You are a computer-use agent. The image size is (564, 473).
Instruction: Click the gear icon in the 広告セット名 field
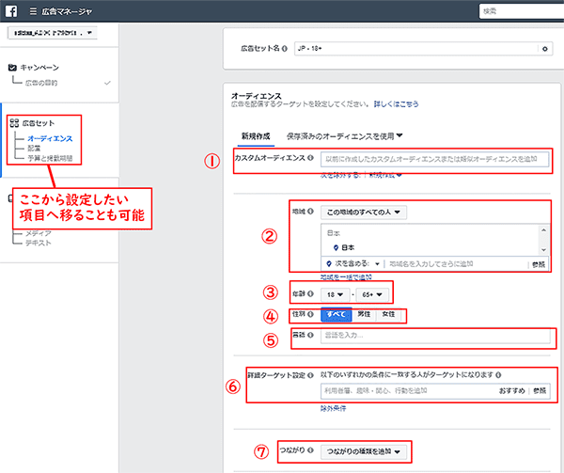[x=545, y=49]
